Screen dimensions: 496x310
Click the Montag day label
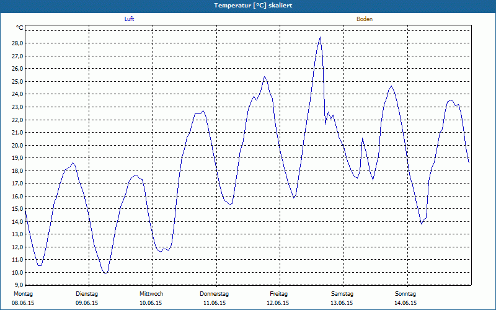(23, 293)
